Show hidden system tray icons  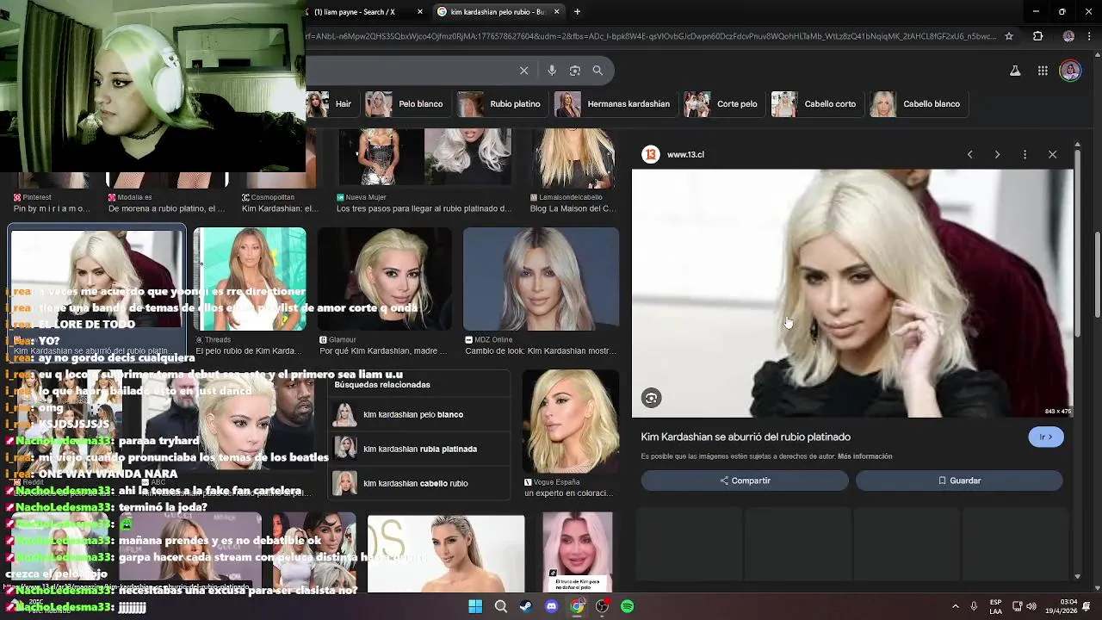(955, 606)
